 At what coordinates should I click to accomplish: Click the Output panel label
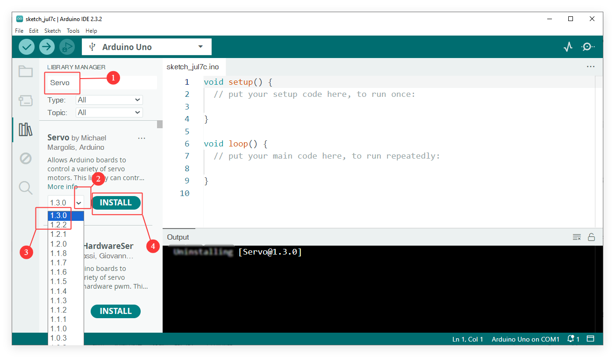click(178, 237)
